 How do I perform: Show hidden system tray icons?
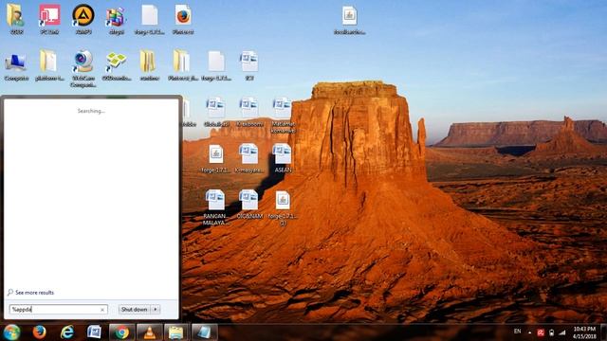[529, 332]
